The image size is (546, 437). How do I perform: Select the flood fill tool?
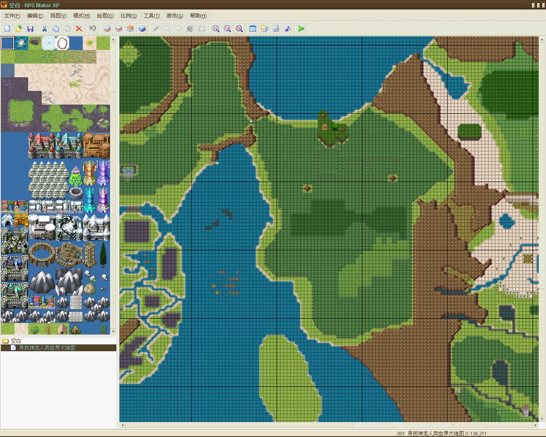pos(190,29)
